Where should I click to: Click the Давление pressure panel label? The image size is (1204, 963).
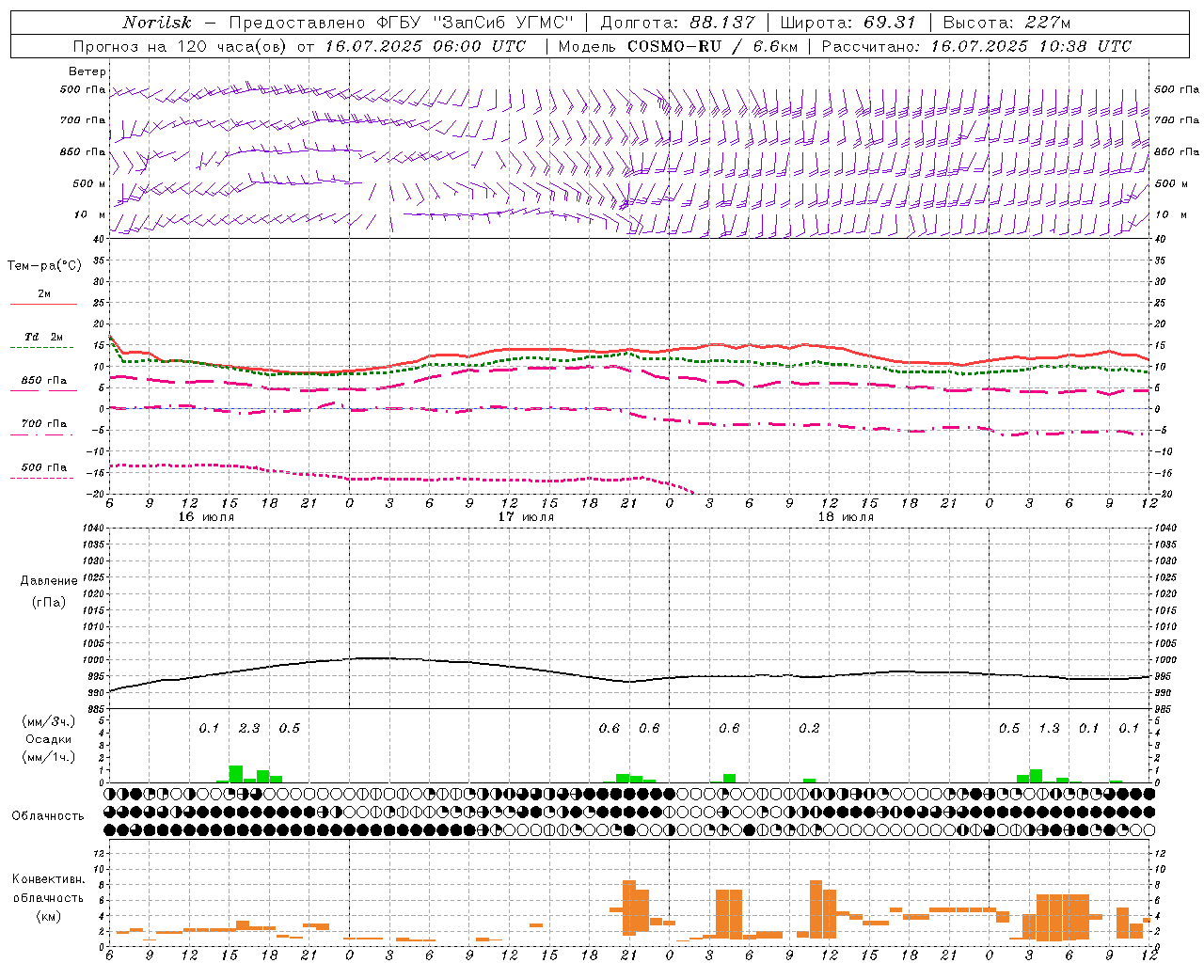click(x=49, y=581)
